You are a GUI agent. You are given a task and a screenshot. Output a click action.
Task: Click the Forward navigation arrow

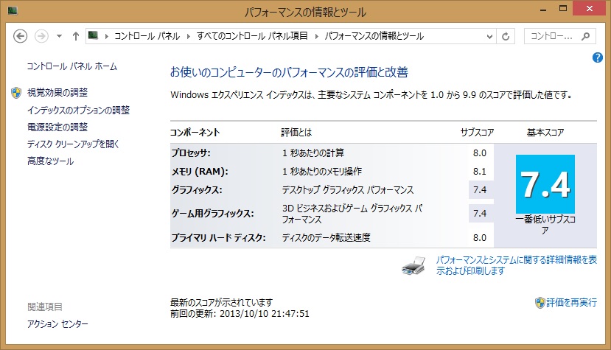[x=41, y=36]
